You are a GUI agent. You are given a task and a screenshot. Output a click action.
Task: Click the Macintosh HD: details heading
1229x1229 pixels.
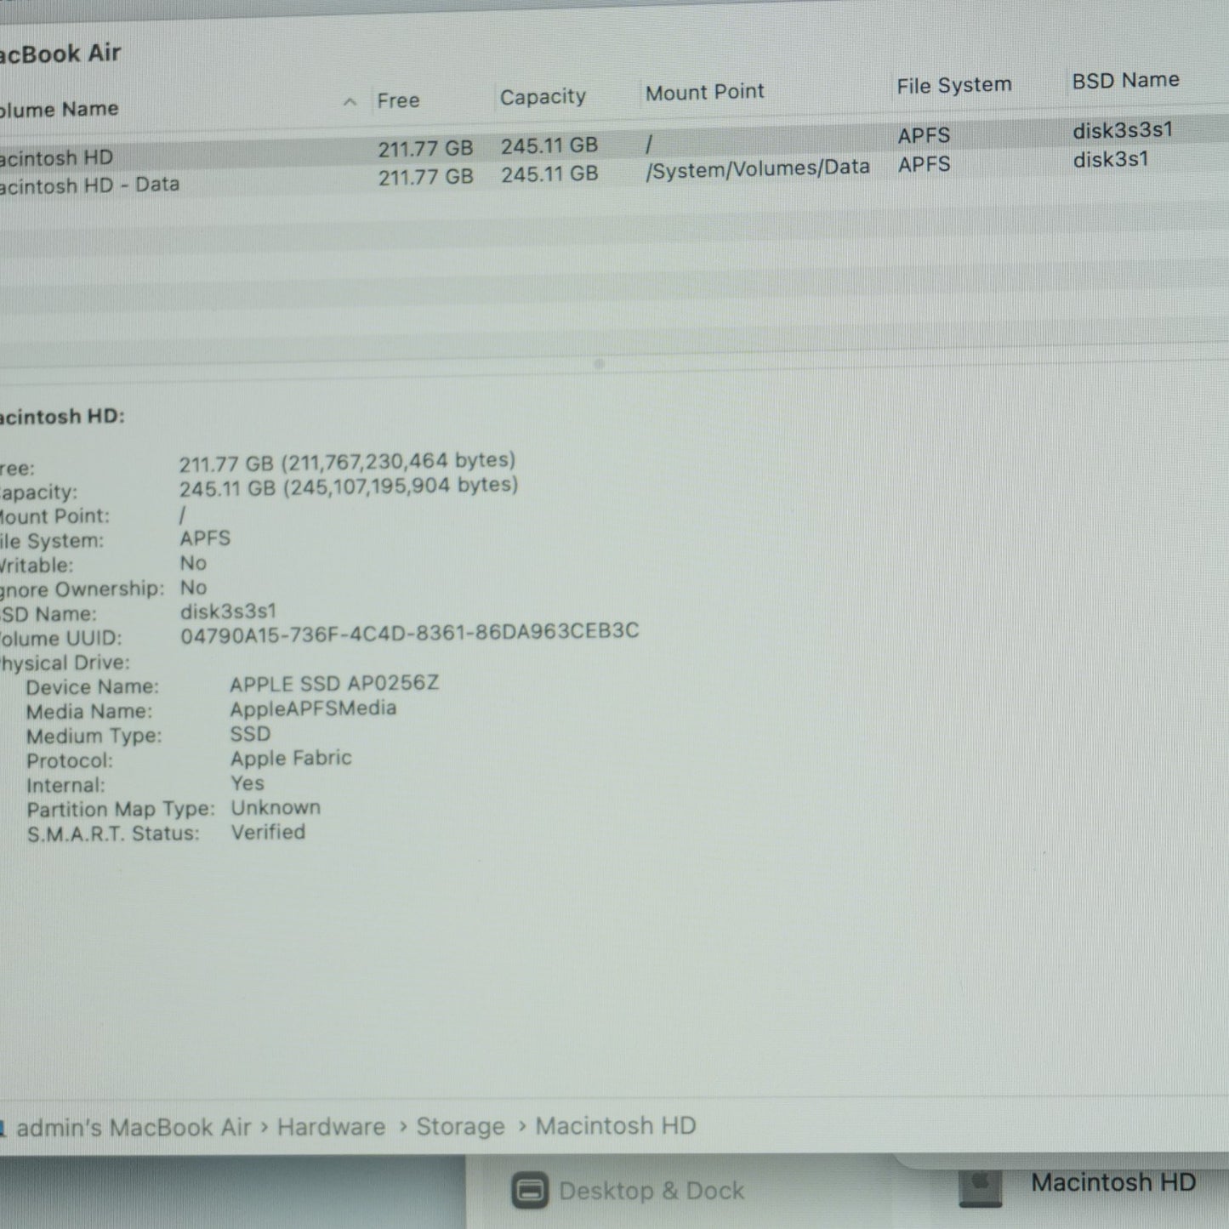point(62,417)
